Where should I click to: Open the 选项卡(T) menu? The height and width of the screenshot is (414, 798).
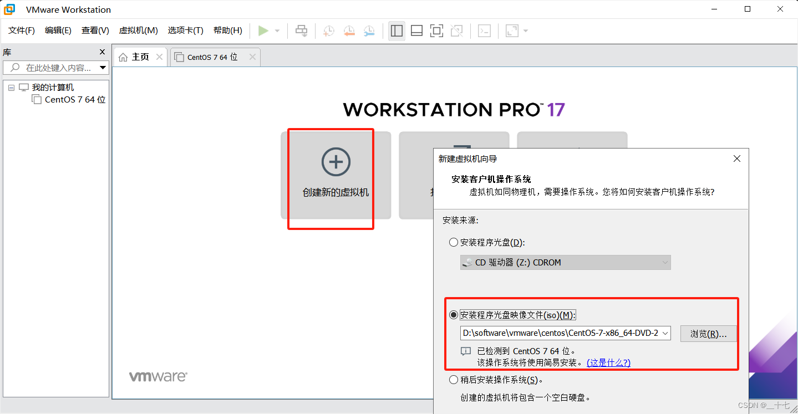click(x=186, y=30)
